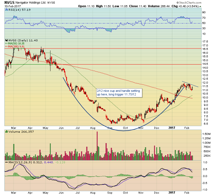Screen dimensions: 215x195
Task: Click the green up-triangle after the Chg percentage
Action: pos(200,6)
